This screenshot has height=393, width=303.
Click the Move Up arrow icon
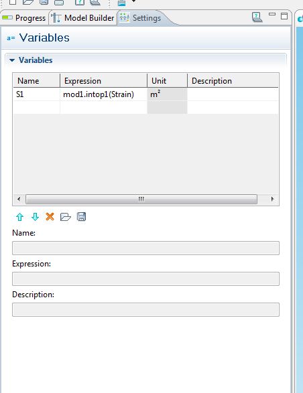[x=20, y=217]
